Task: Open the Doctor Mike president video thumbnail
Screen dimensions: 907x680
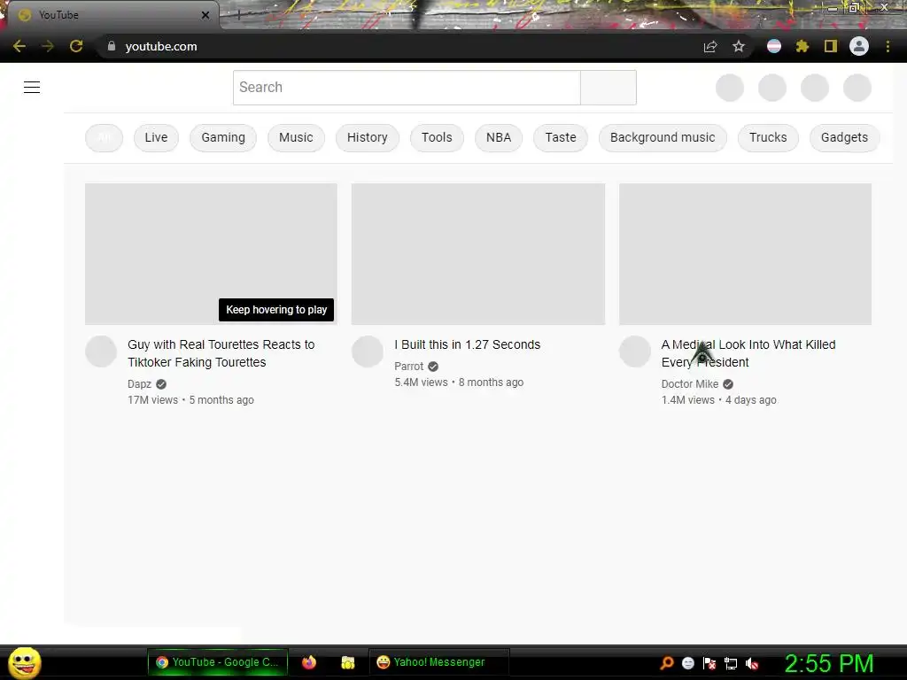Action: coord(745,254)
